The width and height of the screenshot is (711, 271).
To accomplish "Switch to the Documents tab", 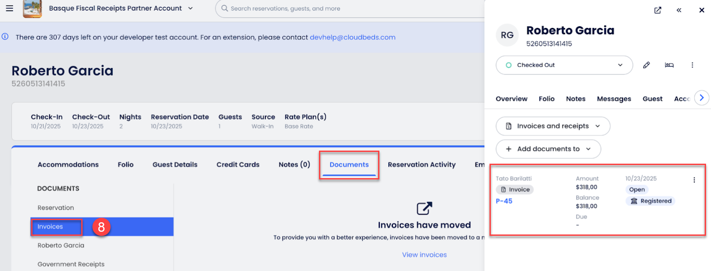I will 349,165.
